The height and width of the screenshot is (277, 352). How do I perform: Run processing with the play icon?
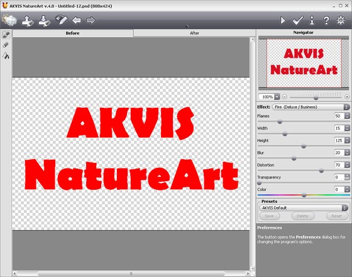283,20
